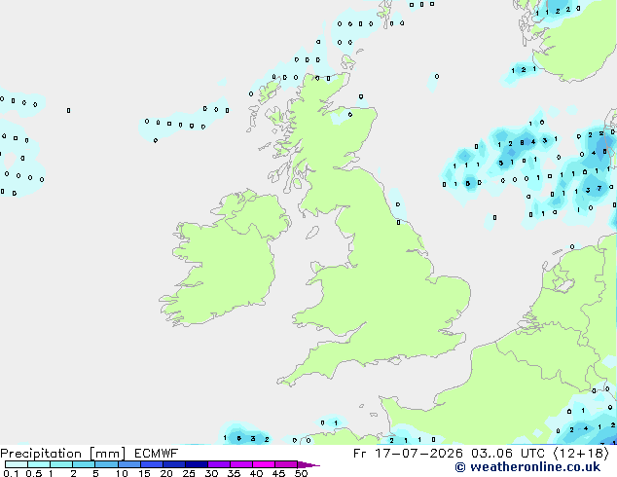This screenshot has width=617, height=477.
Task: Click the Shetland Islands outline
Action: [388, 10]
